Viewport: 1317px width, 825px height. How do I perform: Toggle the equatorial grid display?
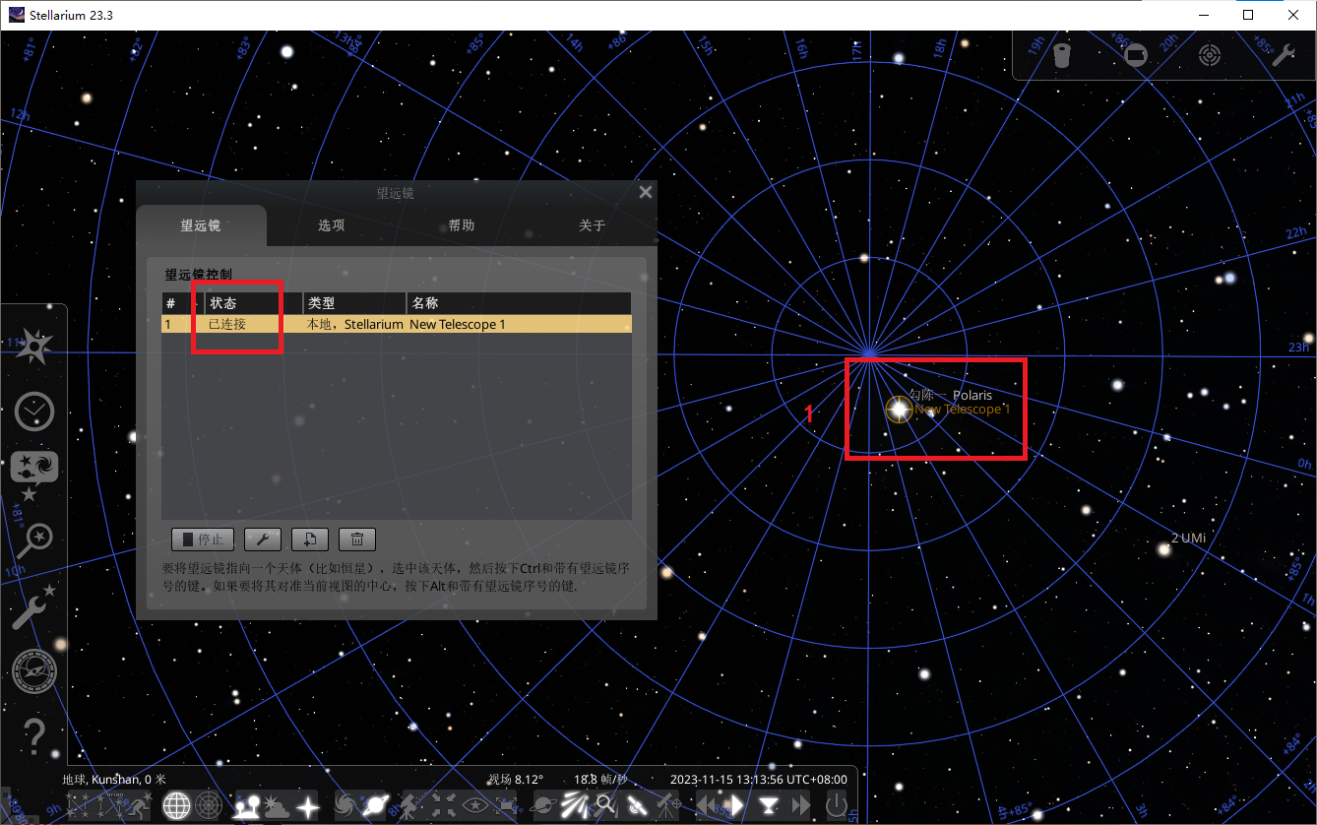176,806
